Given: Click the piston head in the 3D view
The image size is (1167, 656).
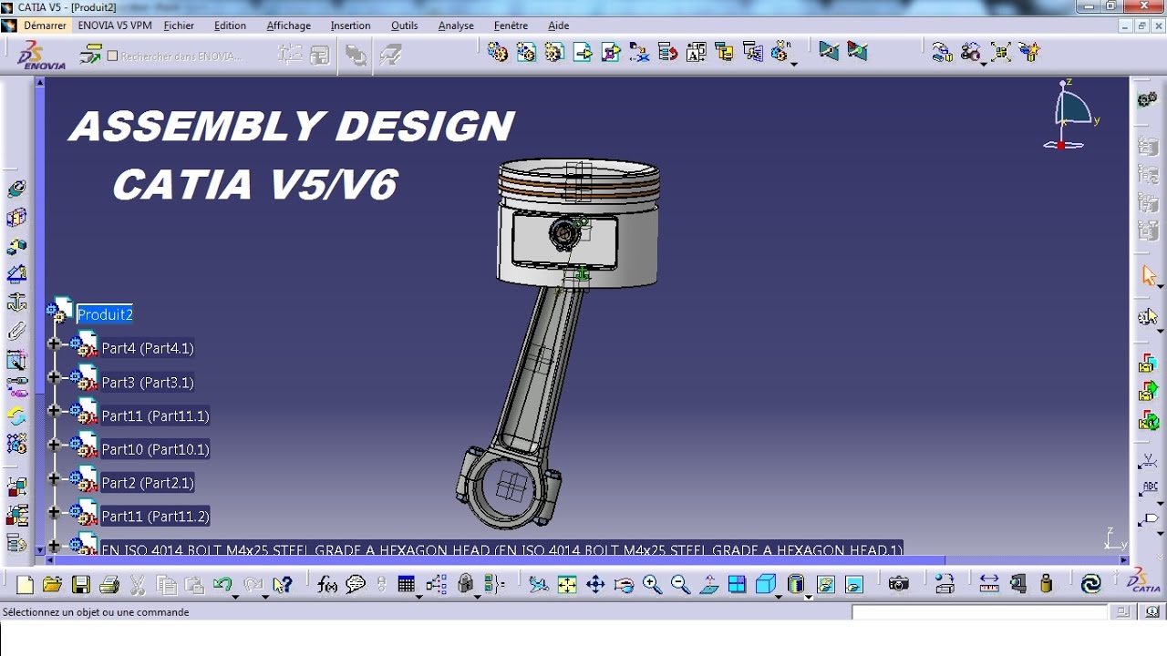Looking at the screenshot, I should 577,223.
